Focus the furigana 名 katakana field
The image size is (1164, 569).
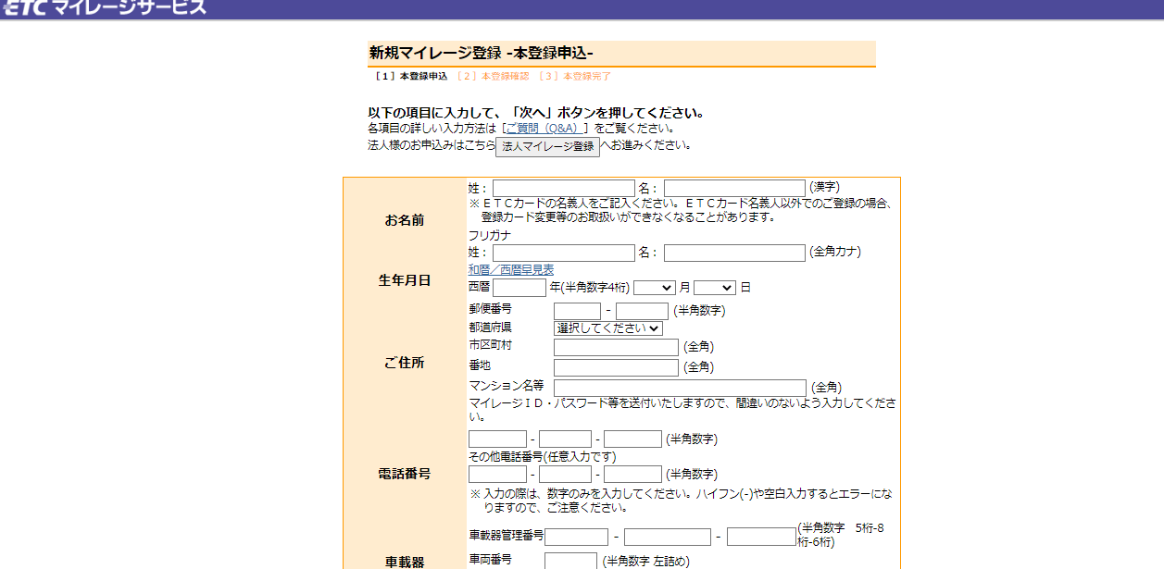[x=734, y=253]
